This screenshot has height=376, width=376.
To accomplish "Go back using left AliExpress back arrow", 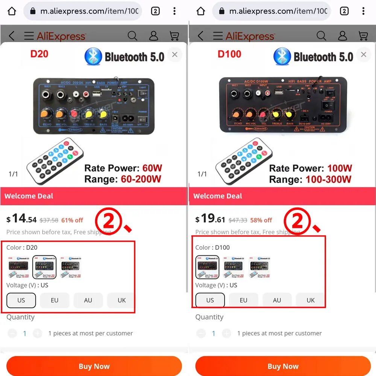I will (x=12, y=36).
